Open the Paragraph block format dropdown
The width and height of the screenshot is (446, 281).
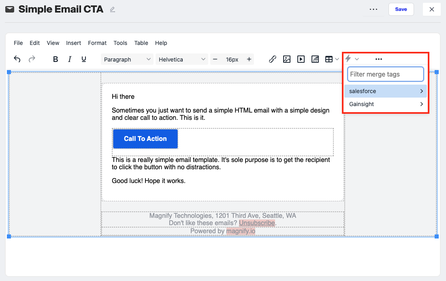coord(127,59)
